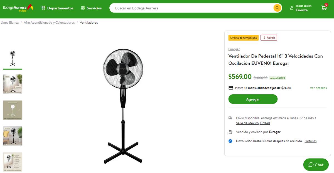Expand the Servicios menu
This screenshot has height=173, width=334.
tap(91, 8)
